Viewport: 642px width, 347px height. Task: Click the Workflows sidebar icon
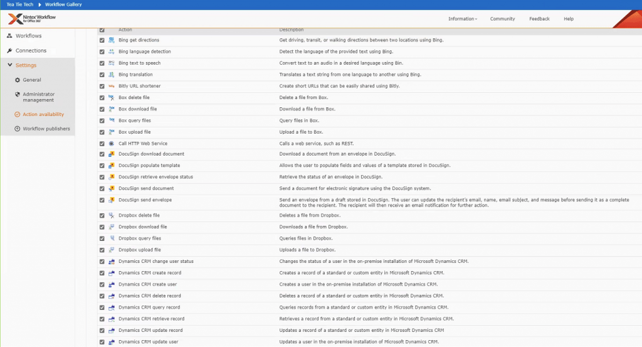(9, 36)
